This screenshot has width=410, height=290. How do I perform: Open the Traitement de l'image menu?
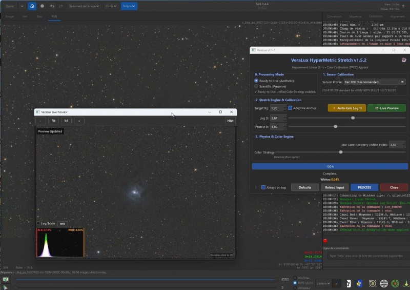click(84, 6)
